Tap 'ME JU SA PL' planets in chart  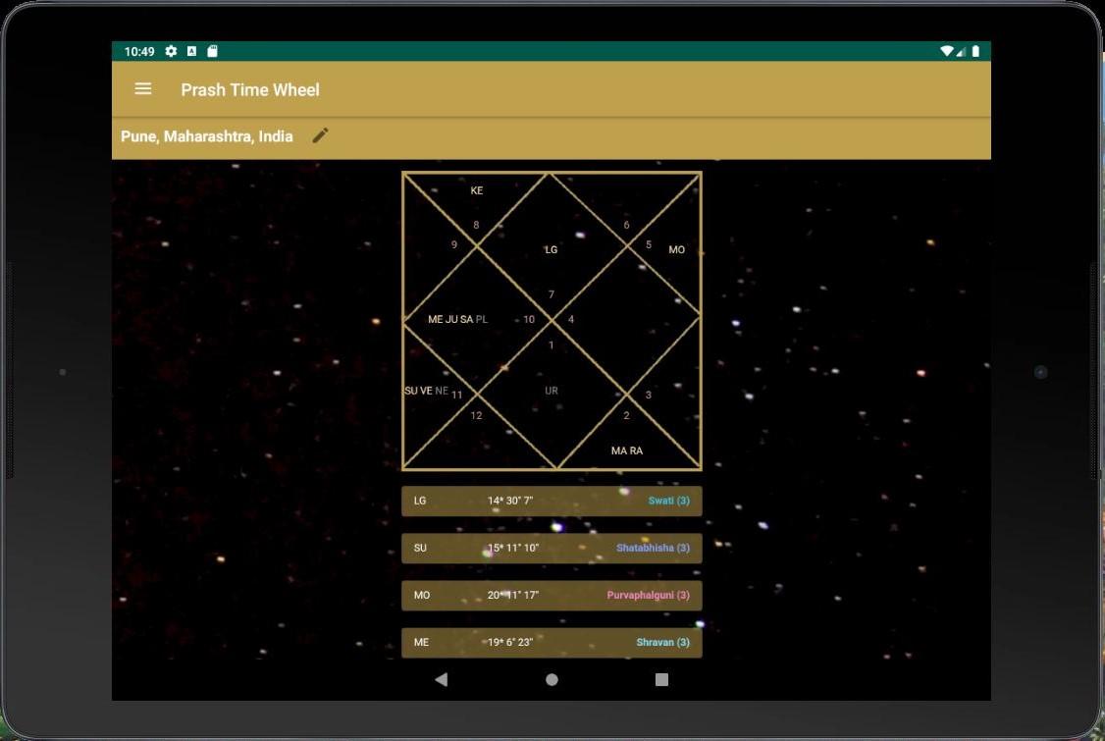pos(457,319)
